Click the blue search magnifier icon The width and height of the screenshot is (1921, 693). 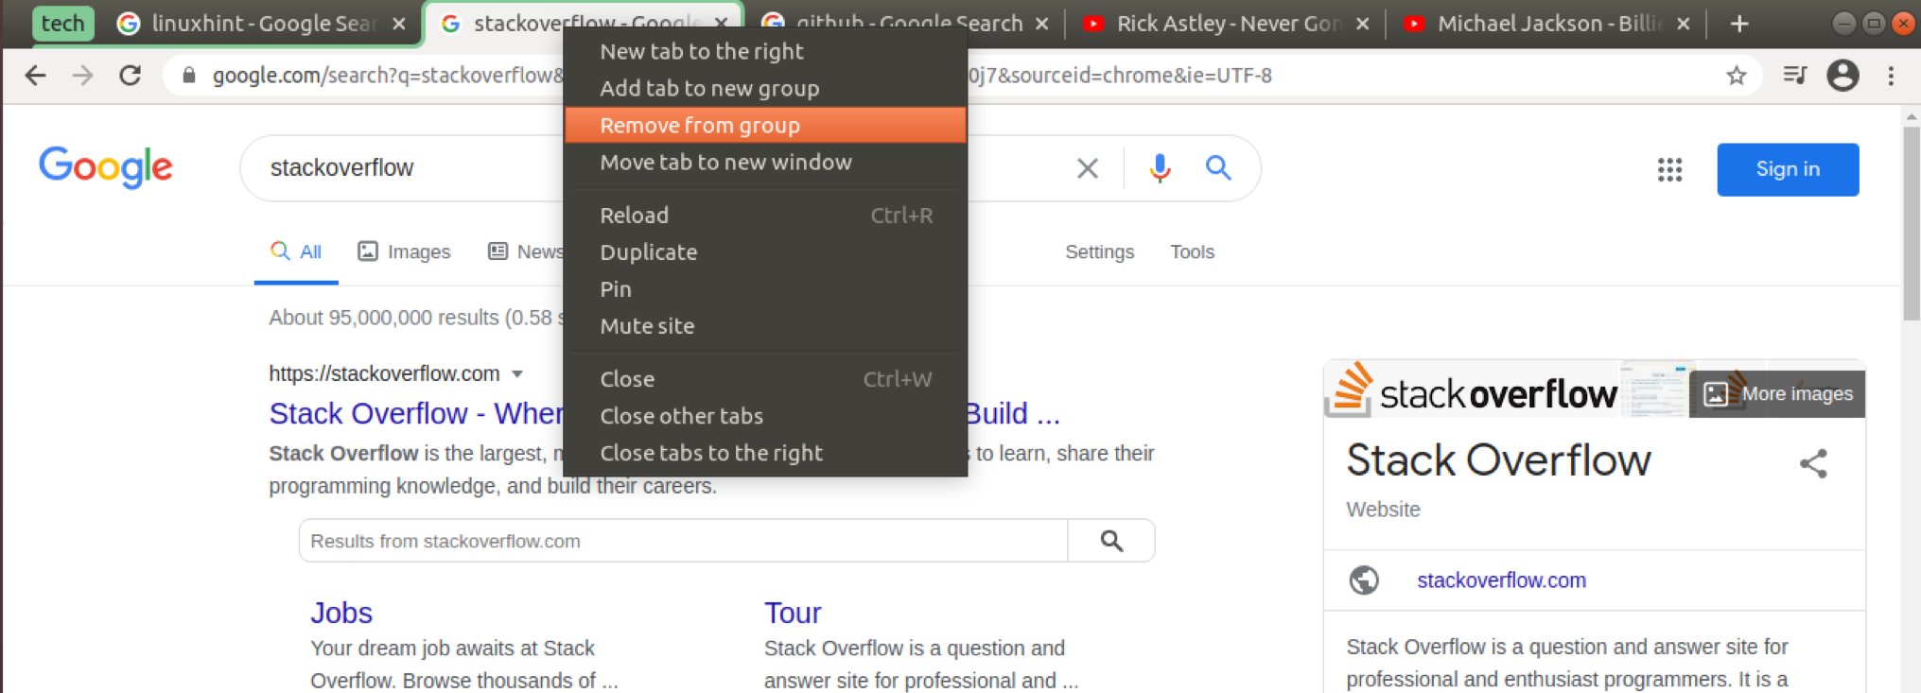[1218, 168]
